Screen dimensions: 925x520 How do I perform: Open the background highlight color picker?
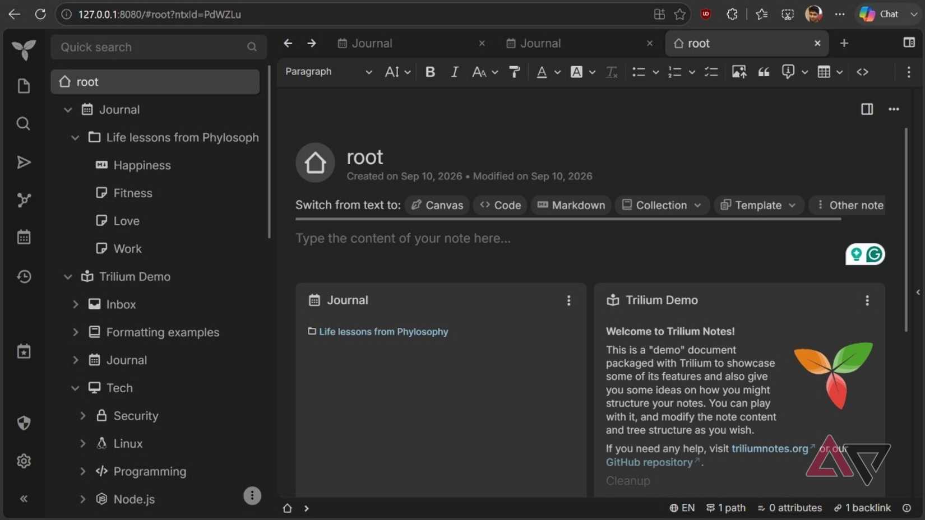click(582, 72)
